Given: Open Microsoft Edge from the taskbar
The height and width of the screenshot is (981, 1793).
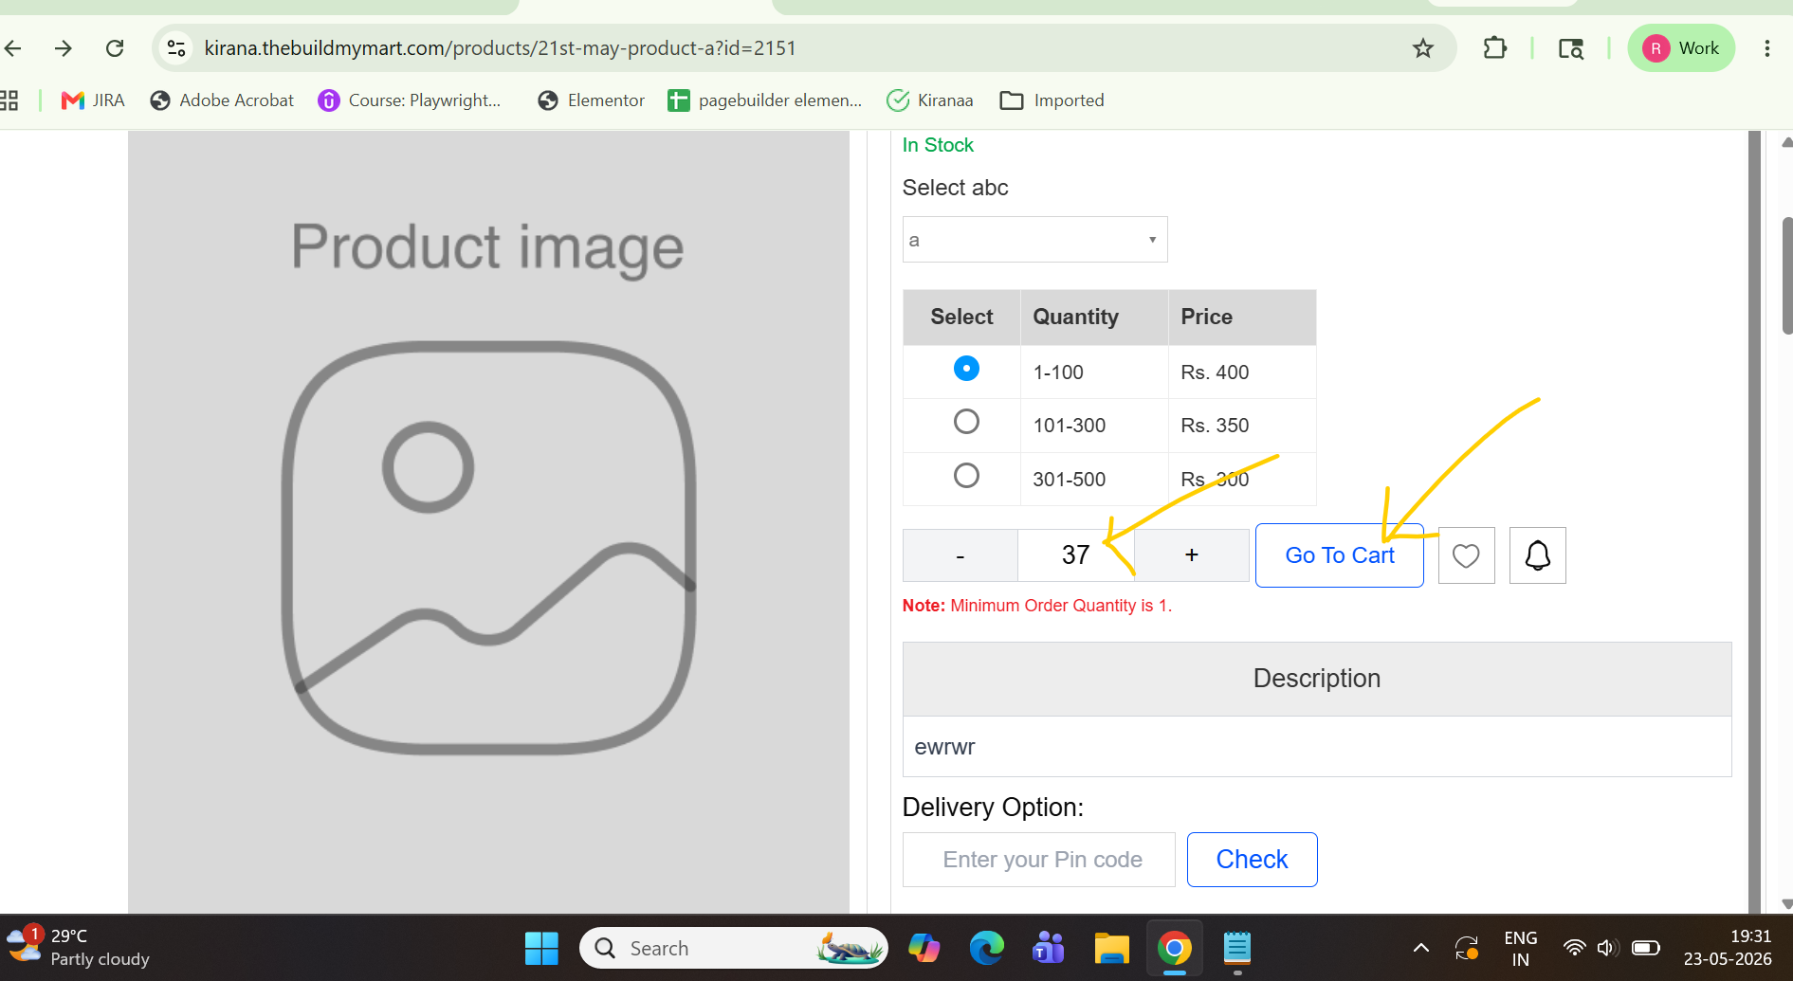Looking at the screenshot, I should (x=987, y=948).
